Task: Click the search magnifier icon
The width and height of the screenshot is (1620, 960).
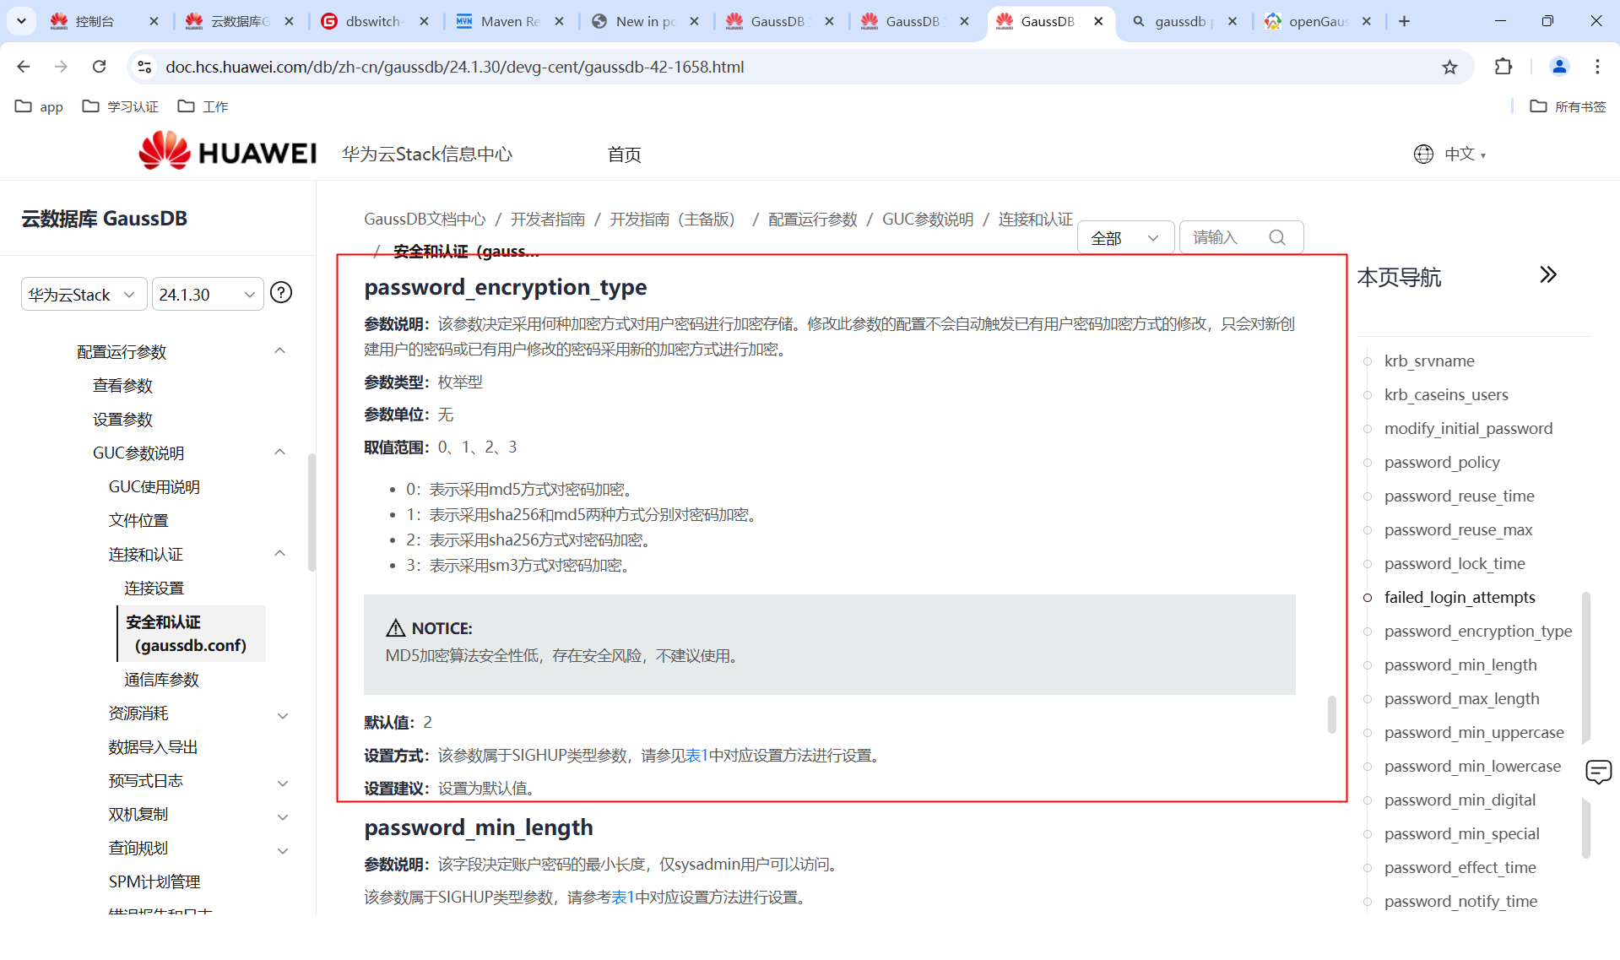Action: coord(1277,237)
